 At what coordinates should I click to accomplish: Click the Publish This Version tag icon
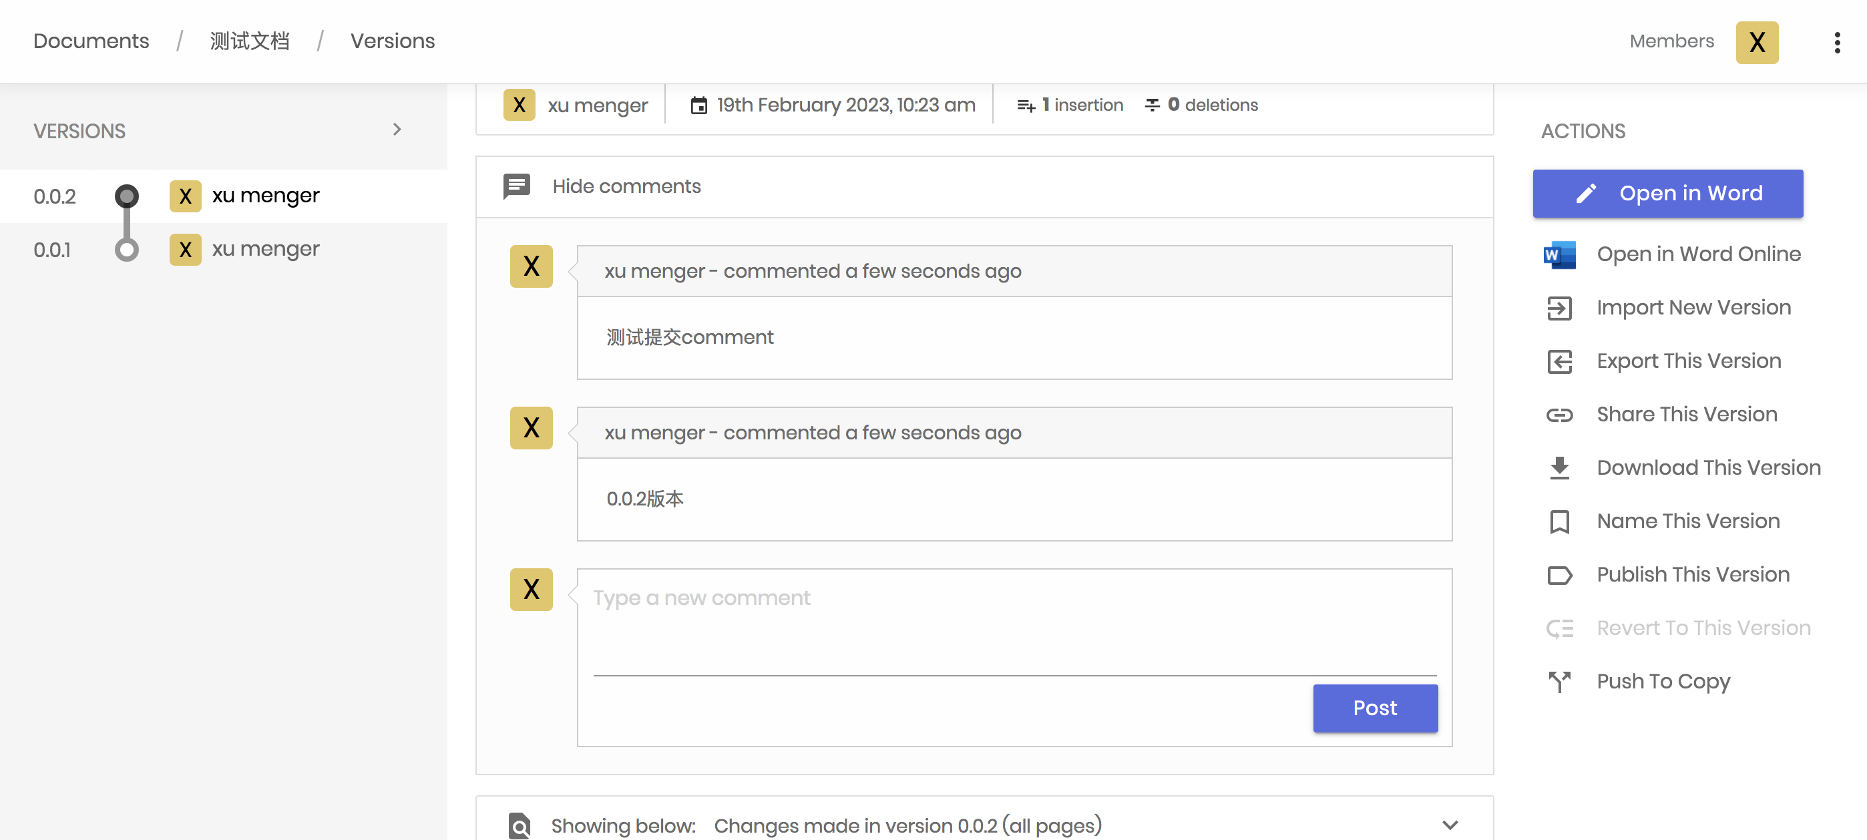(x=1560, y=575)
